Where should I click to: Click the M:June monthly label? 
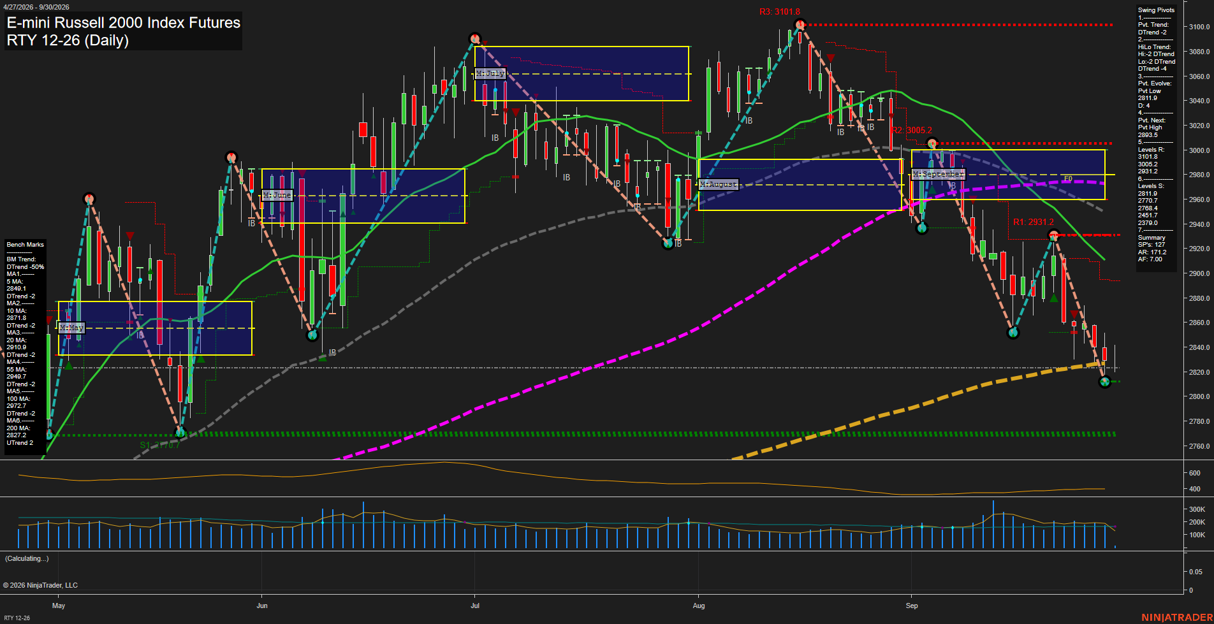point(277,195)
